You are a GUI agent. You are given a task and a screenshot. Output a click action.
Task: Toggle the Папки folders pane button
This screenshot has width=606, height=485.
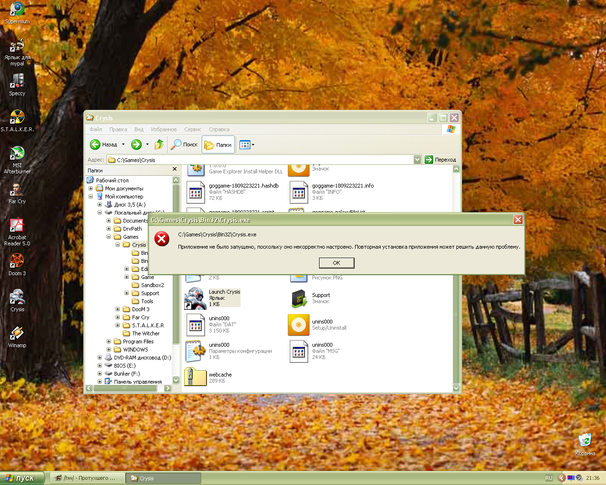pos(218,144)
